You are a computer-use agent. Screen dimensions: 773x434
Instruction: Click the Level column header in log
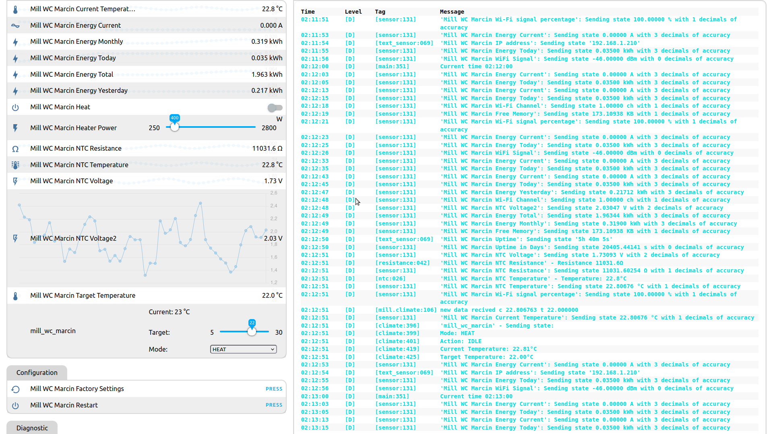click(353, 12)
